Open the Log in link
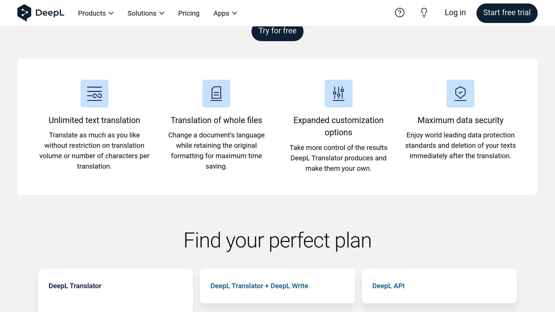The height and width of the screenshot is (312, 555). tap(455, 12)
